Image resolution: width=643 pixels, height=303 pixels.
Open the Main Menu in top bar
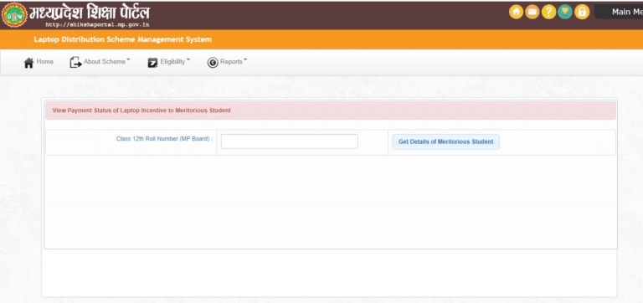tap(619, 12)
